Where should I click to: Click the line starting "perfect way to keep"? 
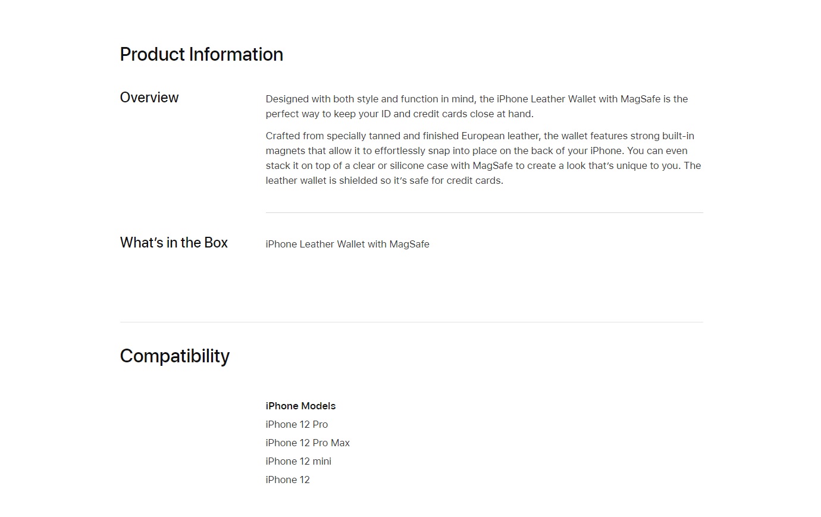click(400, 114)
